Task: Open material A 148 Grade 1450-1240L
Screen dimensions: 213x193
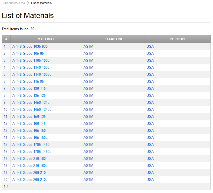Action: click(32, 109)
